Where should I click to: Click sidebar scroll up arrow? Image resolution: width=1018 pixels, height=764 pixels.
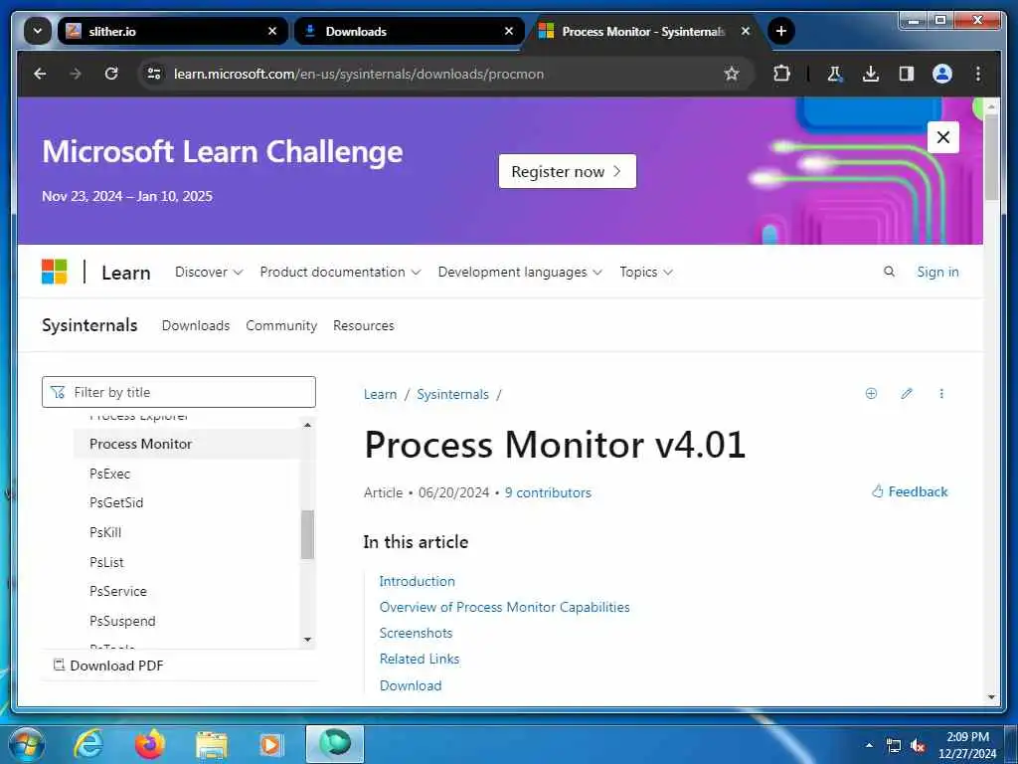pos(308,425)
